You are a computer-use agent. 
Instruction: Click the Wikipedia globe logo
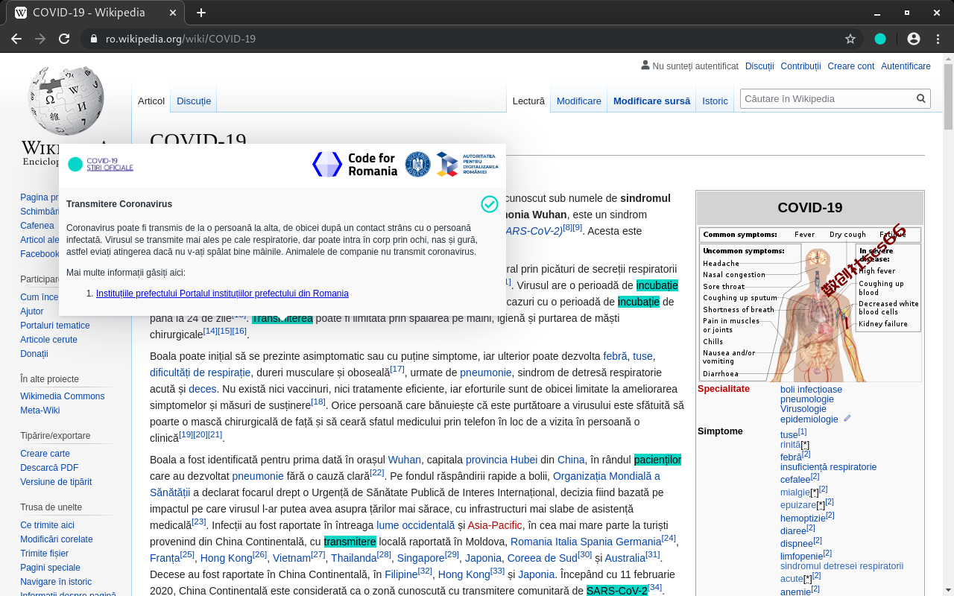point(66,101)
